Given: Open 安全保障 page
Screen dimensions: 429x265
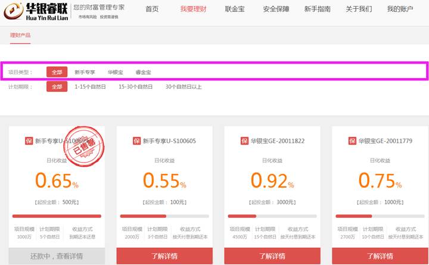Looking at the screenshot, I should tap(276, 9).
